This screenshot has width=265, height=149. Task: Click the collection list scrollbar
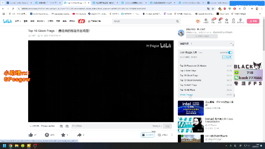[234, 95]
